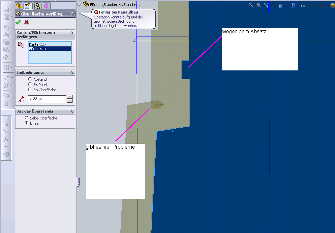Image resolution: width=335 pixels, height=233 pixels.
Task: Collapse the Kanten/Flächen zum Verlängern section
Action: (x=72, y=33)
